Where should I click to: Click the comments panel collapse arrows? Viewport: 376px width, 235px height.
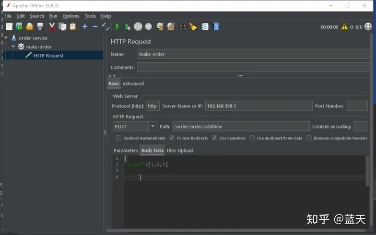click(112, 76)
